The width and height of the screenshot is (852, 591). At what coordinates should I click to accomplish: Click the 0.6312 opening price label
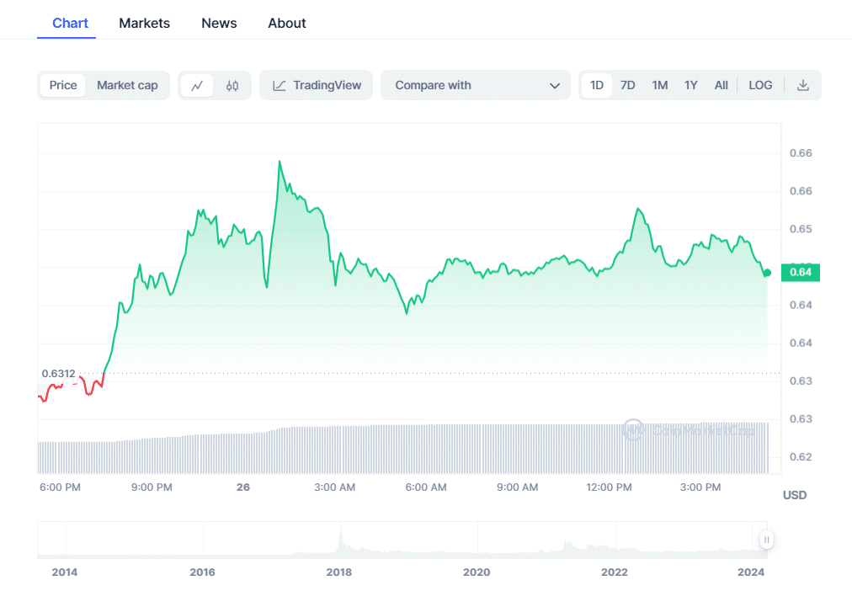point(58,374)
